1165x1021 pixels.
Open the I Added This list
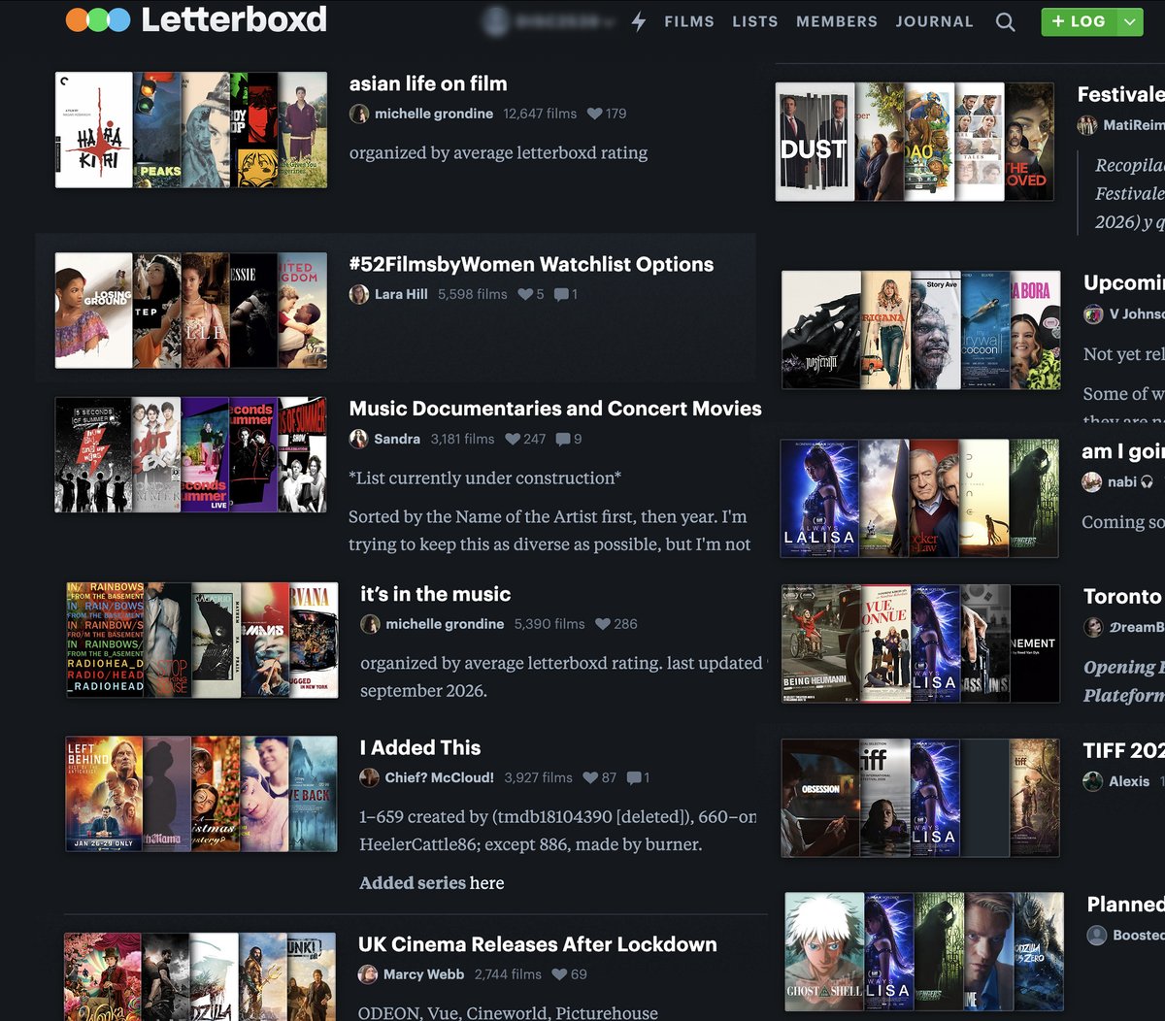point(420,747)
